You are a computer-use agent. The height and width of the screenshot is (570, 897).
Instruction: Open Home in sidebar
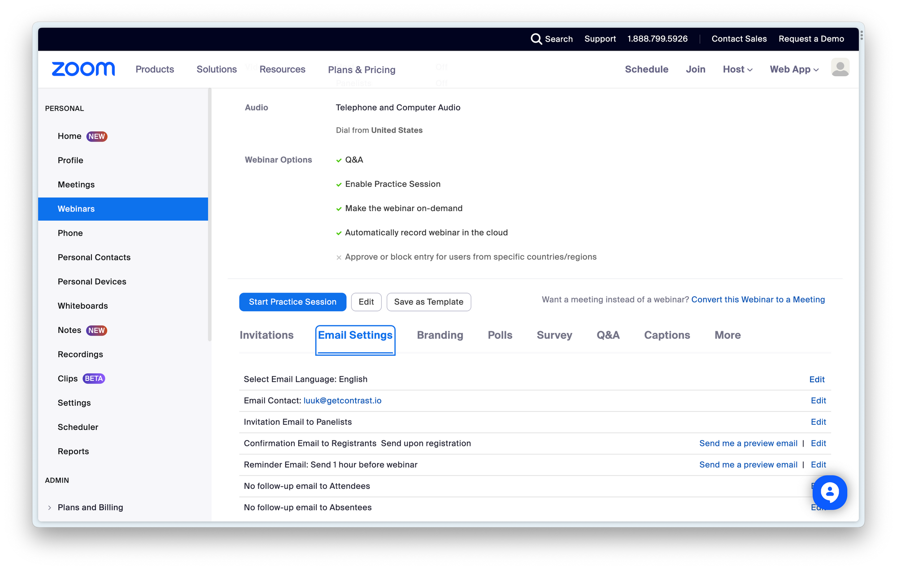point(70,136)
